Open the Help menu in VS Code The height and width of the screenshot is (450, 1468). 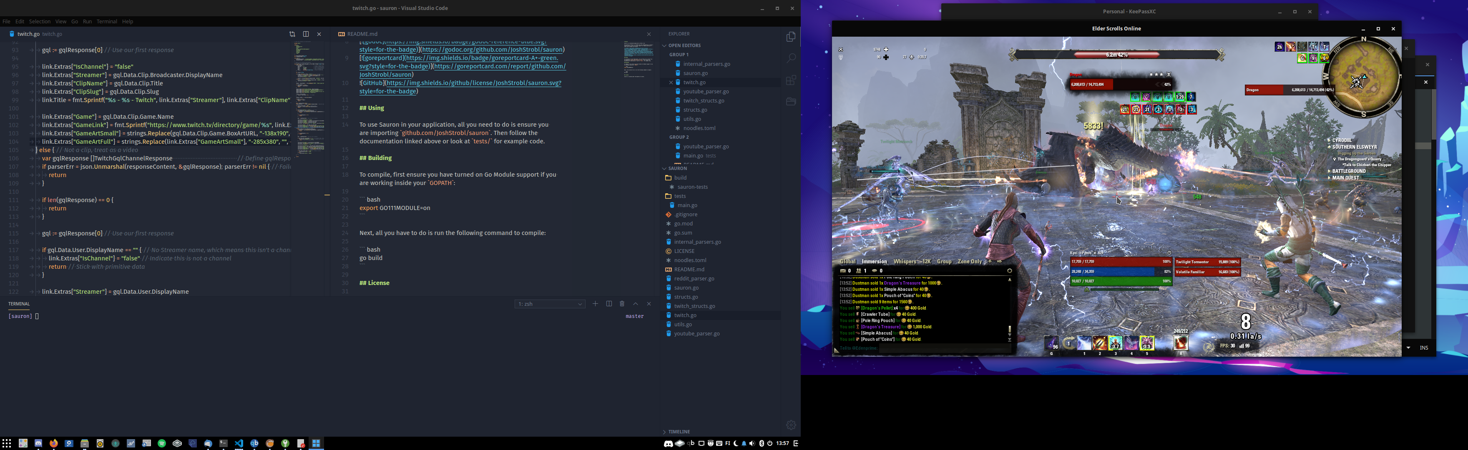(128, 22)
